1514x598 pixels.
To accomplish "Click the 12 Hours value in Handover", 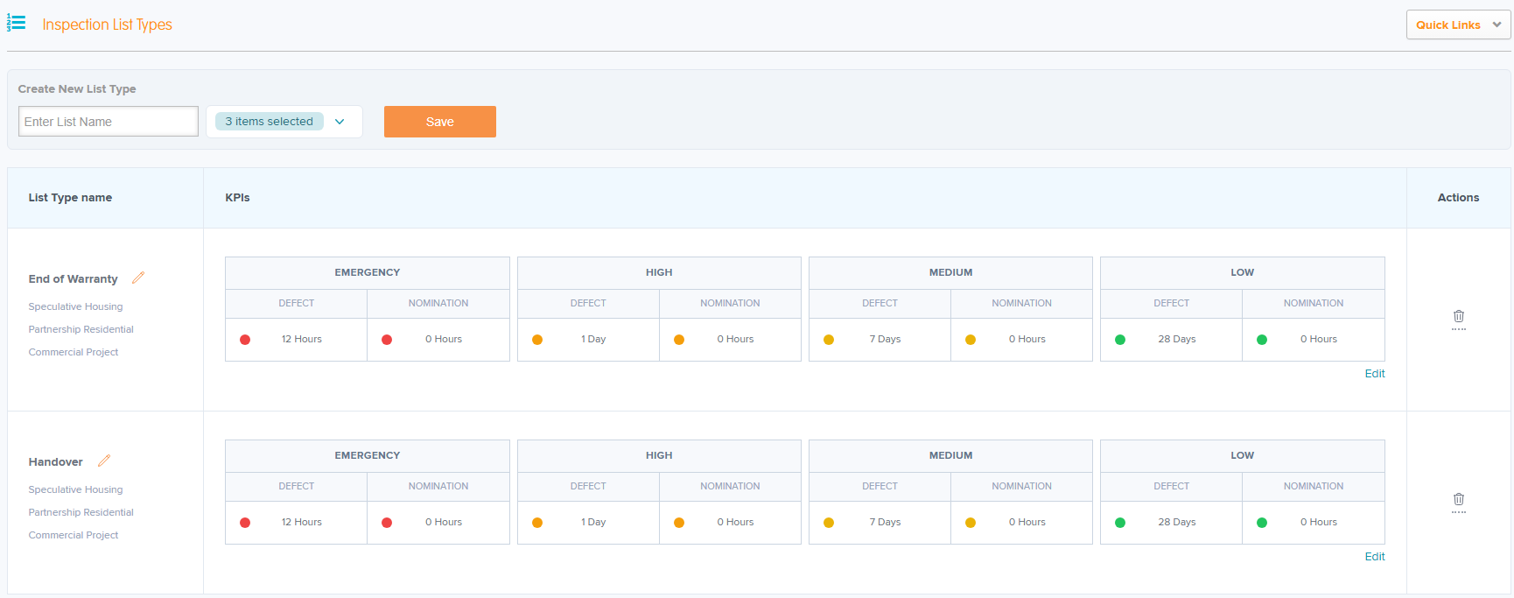I will (x=302, y=522).
